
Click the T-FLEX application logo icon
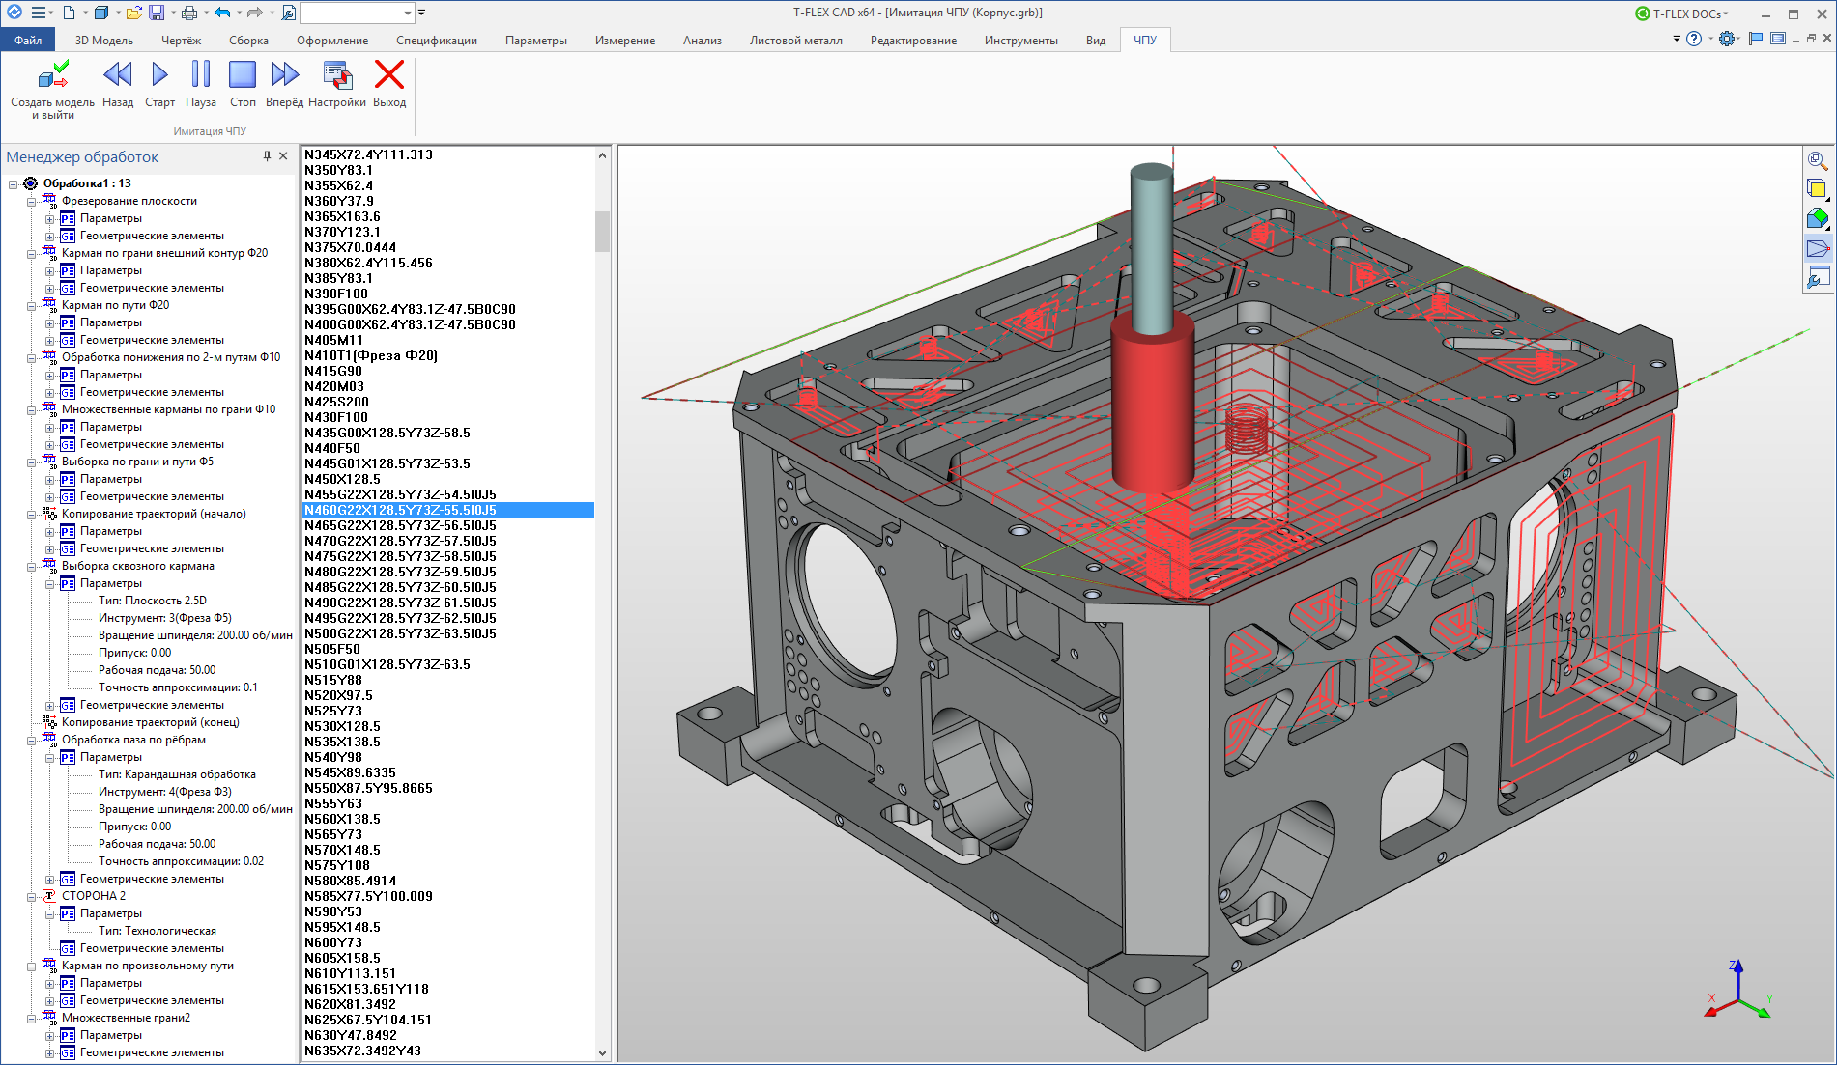14,12
